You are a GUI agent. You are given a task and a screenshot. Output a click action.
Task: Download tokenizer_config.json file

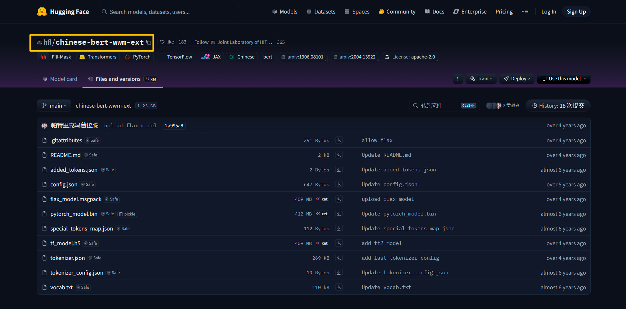pos(339,273)
